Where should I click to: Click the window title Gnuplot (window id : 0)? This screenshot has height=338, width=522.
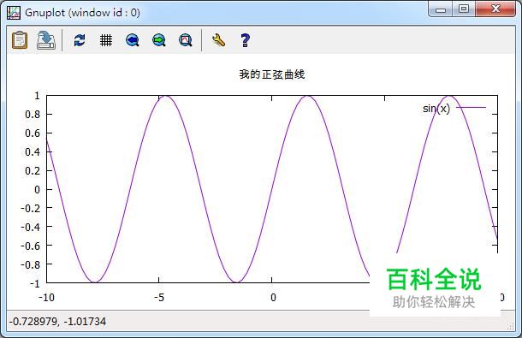click(x=82, y=13)
